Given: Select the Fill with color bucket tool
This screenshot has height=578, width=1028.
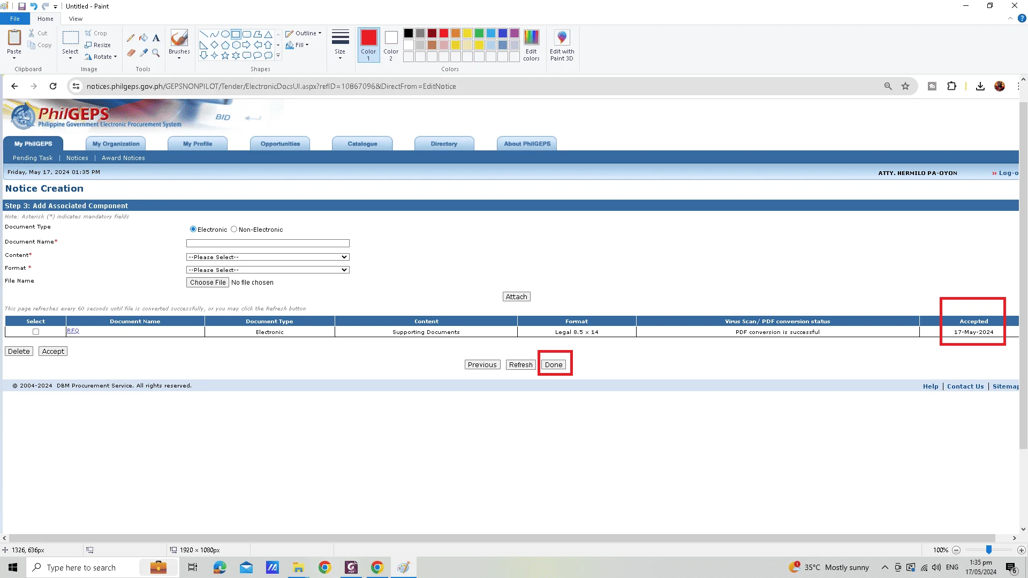Looking at the screenshot, I should [x=143, y=38].
